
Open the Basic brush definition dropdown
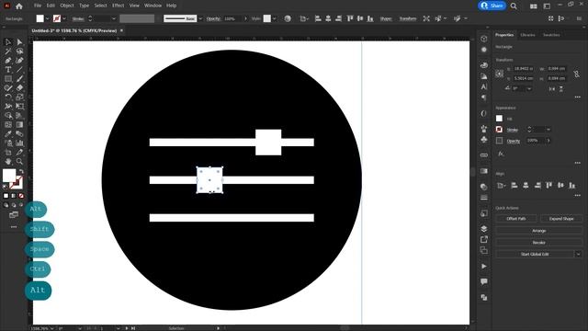pos(200,18)
